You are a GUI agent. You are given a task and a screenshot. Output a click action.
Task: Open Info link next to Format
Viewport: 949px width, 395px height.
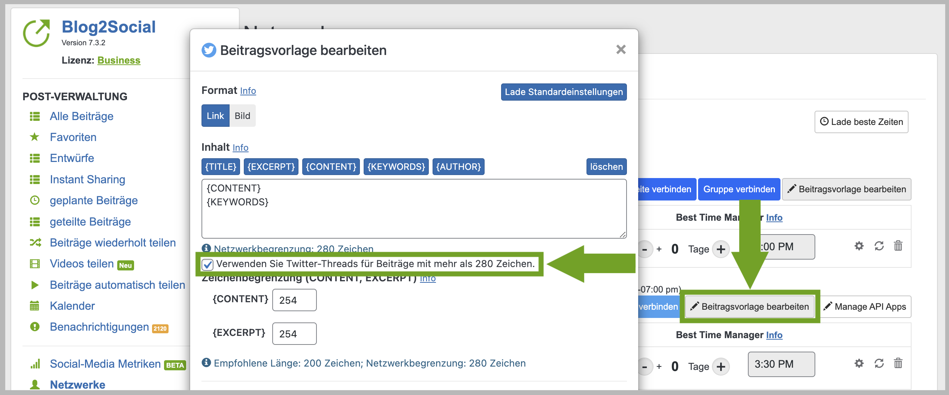(x=248, y=91)
